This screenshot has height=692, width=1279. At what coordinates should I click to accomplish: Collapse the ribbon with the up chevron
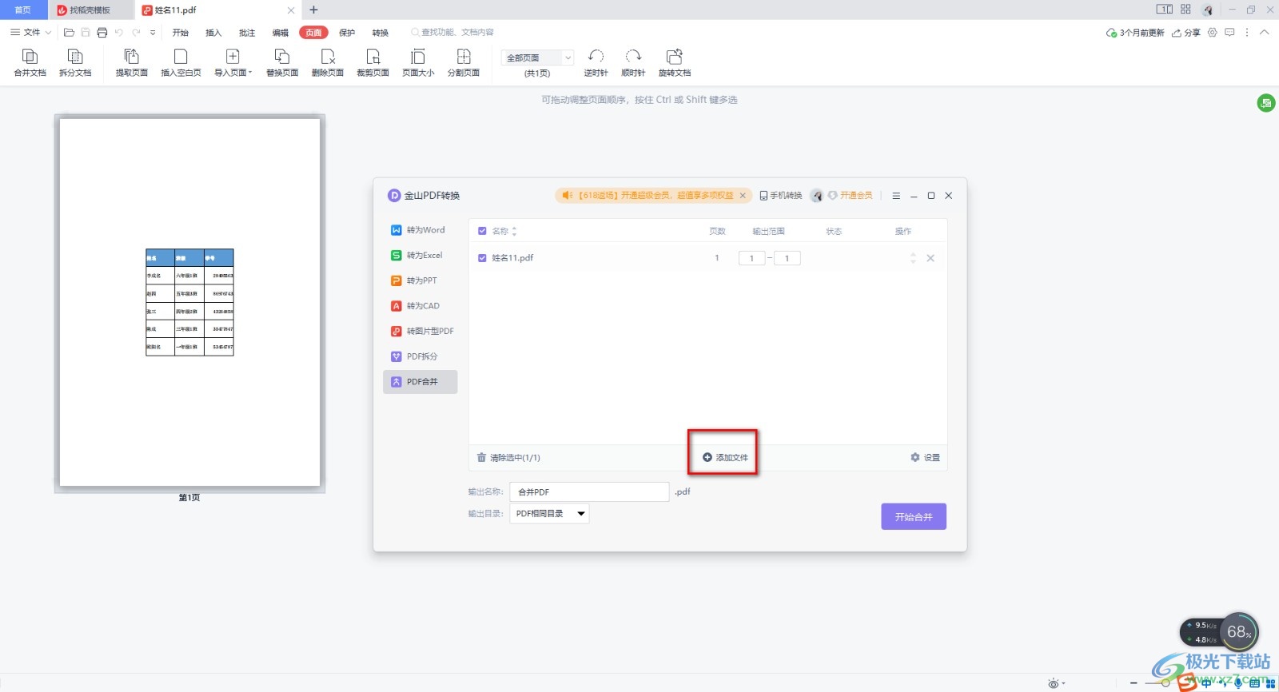[x=1264, y=33]
